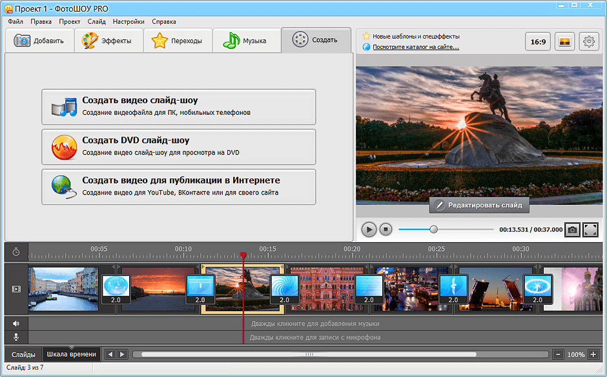Click the slide background image icon
Viewport: 607px width, 377px height.
click(x=564, y=42)
